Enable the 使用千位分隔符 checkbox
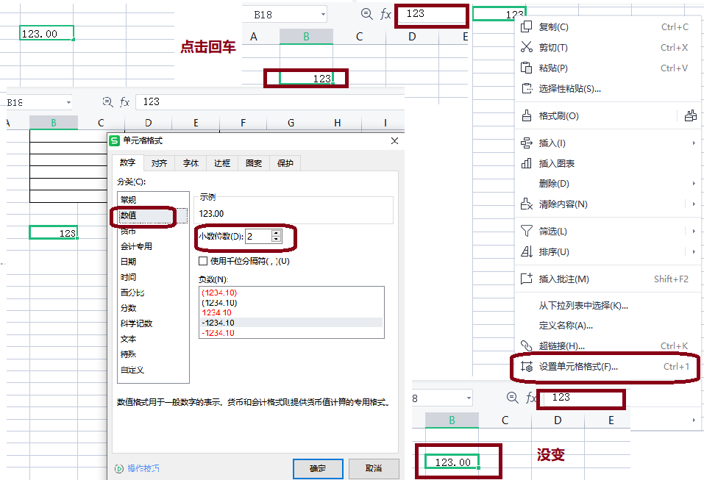704x480 pixels. click(203, 261)
